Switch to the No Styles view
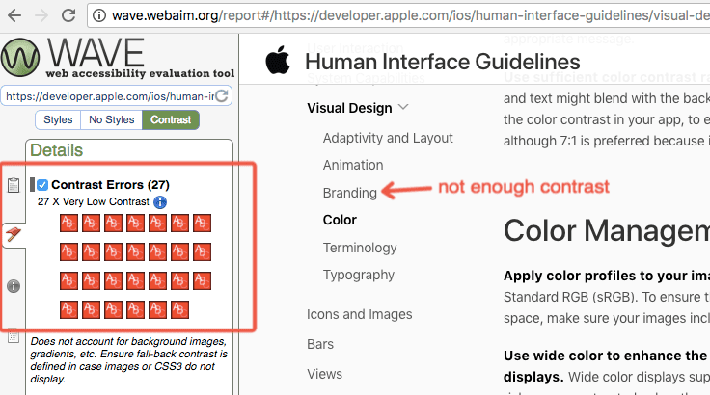The width and height of the screenshot is (710, 395). coord(111,119)
